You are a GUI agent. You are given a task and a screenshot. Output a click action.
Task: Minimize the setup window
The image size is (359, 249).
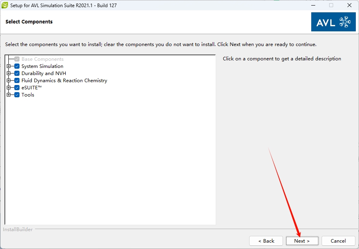tap(313, 6)
